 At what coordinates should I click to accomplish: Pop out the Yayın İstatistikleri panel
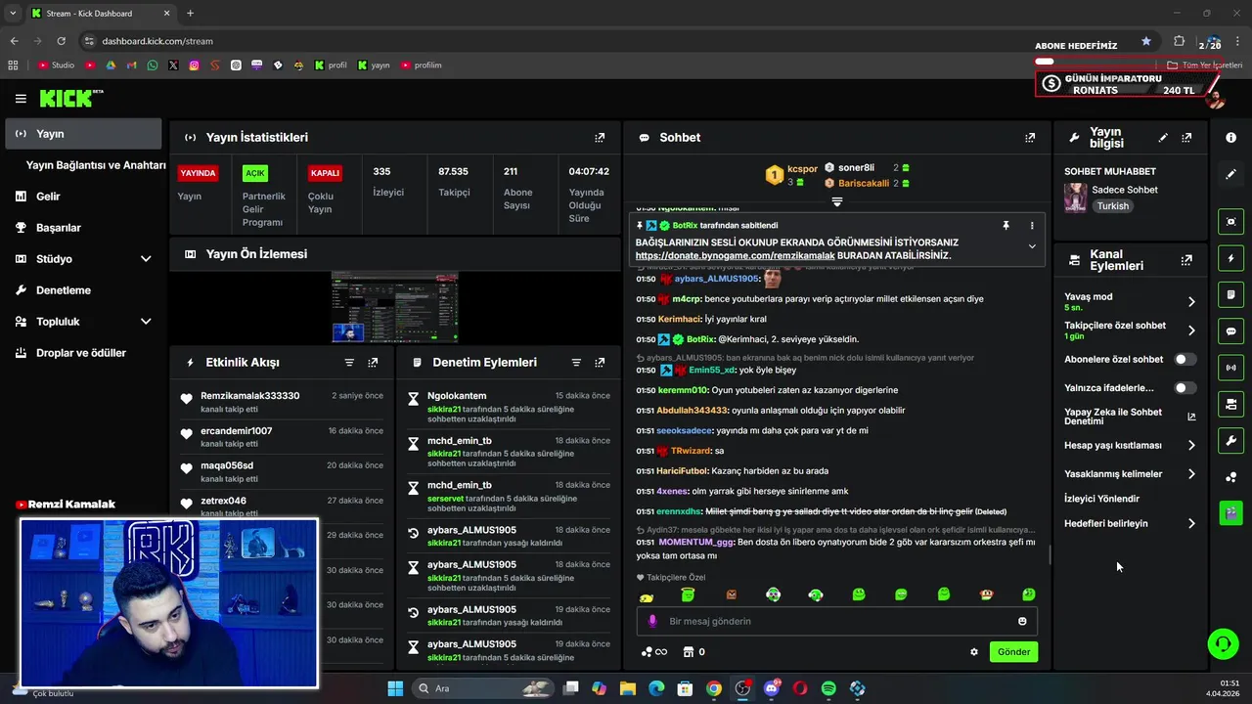click(x=600, y=138)
